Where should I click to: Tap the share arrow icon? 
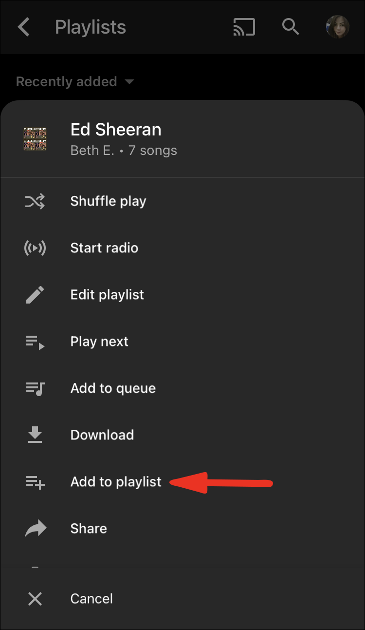click(x=35, y=529)
